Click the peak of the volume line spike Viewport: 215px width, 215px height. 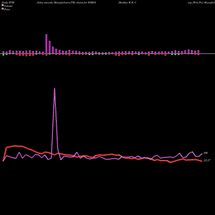[55, 88]
